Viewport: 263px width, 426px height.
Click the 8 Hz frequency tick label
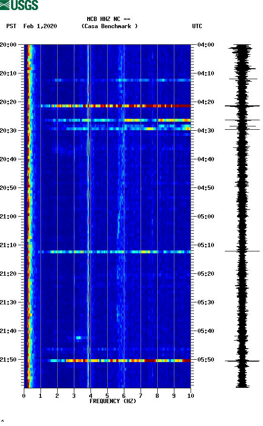pos(157,396)
